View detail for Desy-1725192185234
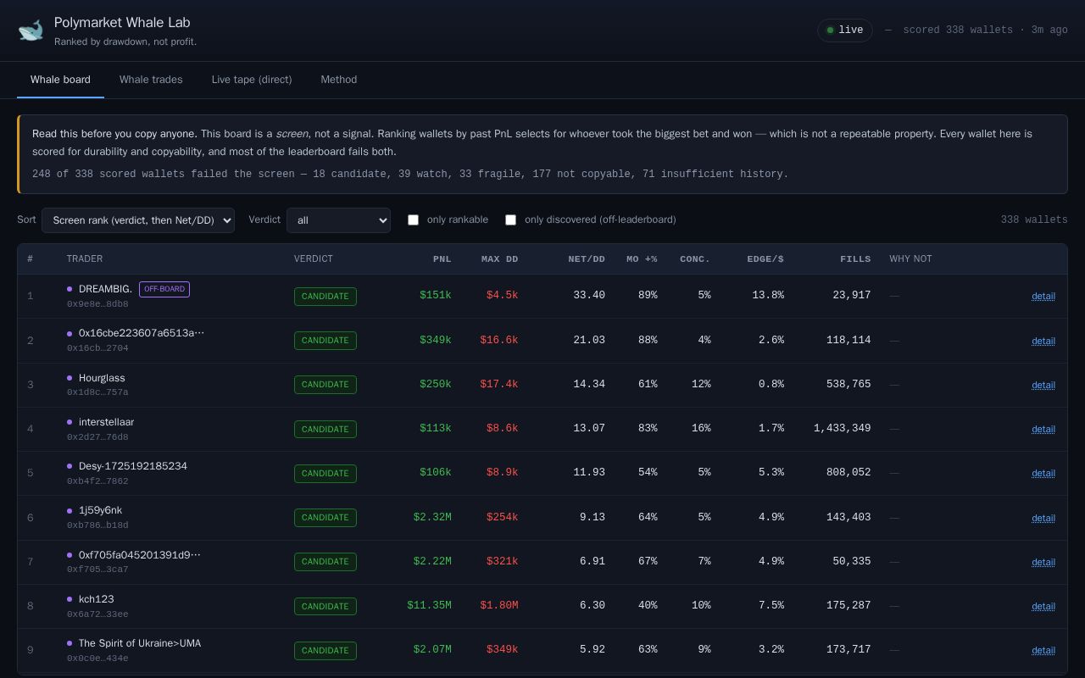This screenshot has height=678, width=1085. pos(1043,473)
